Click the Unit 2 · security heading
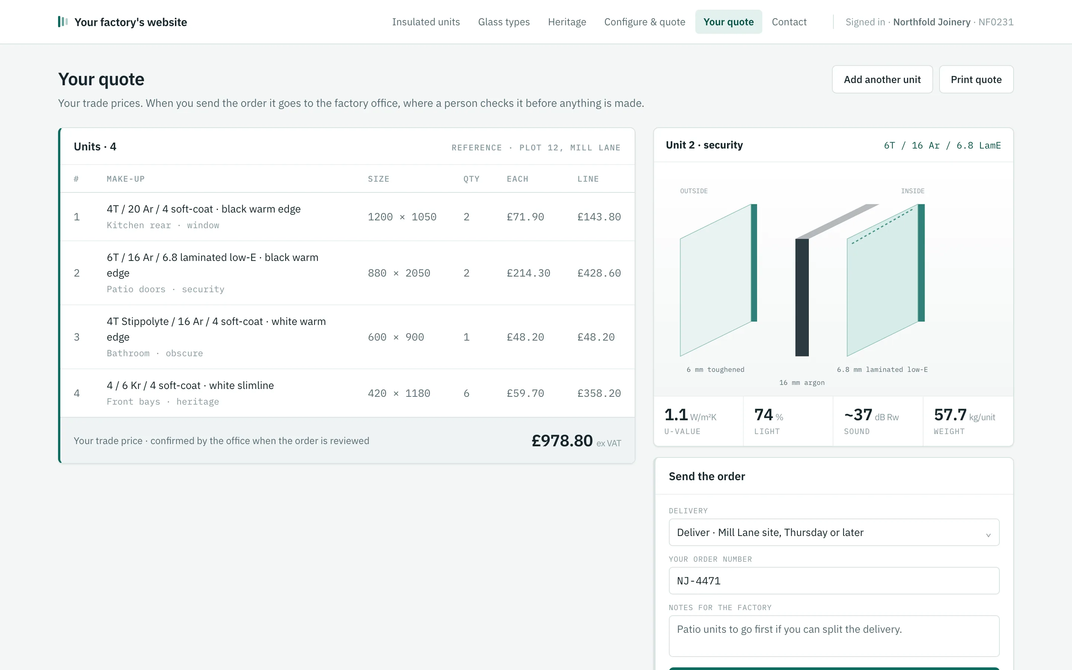This screenshot has height=670, width=1072. click(704, 145)
